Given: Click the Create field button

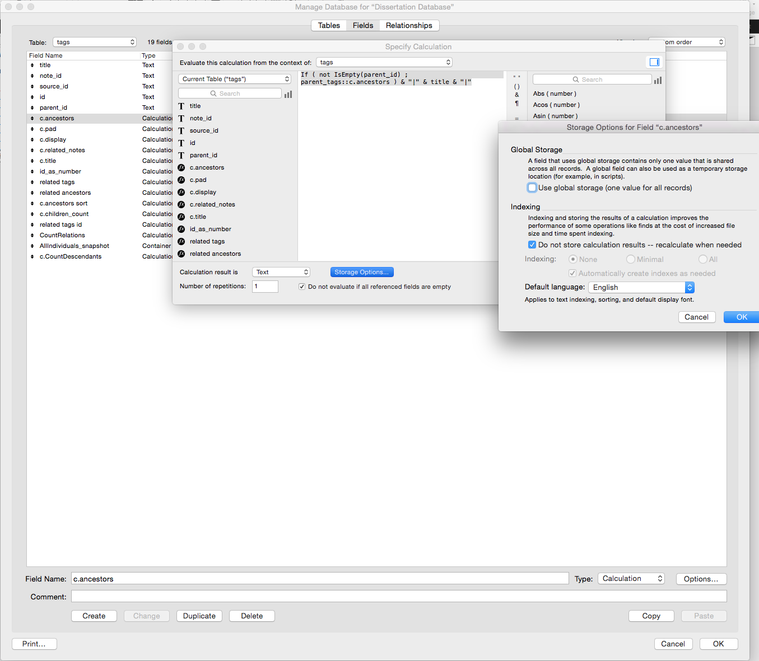Looking at the screenshot, I should [94, 616].
